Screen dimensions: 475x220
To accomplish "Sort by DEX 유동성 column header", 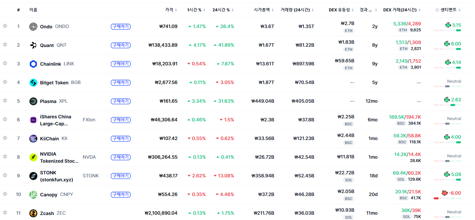I will point(341,10).
